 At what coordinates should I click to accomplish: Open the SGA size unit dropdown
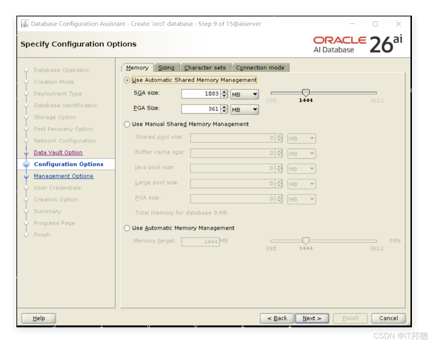click(245, 94)
